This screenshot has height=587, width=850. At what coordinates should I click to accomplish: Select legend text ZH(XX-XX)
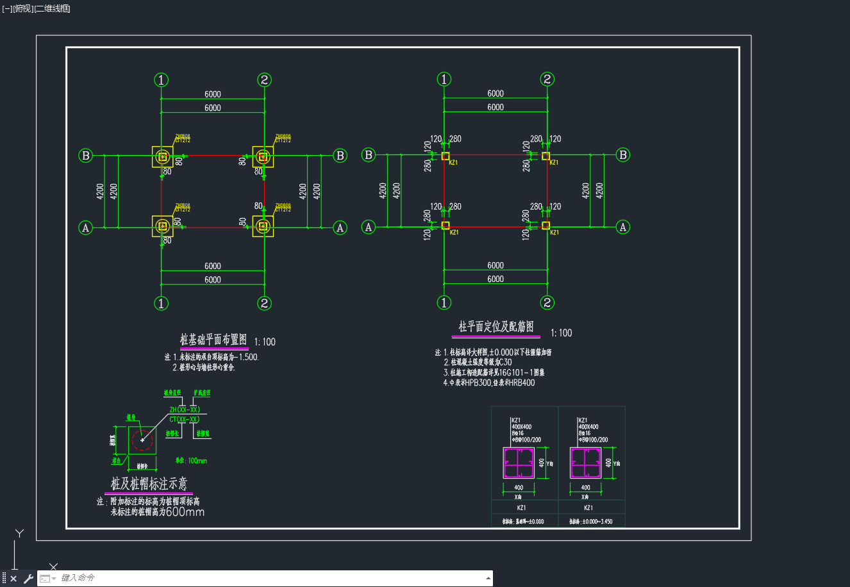(x=185, y=409)
